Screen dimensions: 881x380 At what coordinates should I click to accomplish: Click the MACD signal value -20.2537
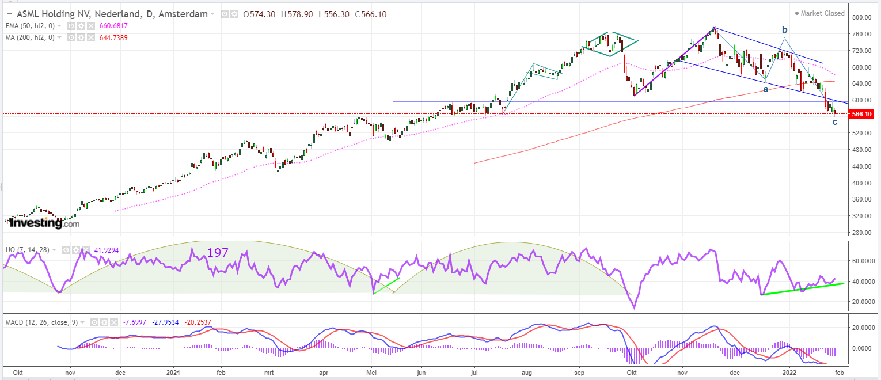pos(198,322)
